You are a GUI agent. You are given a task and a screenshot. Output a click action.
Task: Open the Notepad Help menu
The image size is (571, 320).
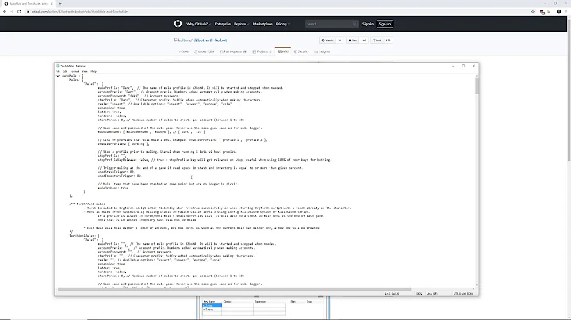click(x=94, y=71)
